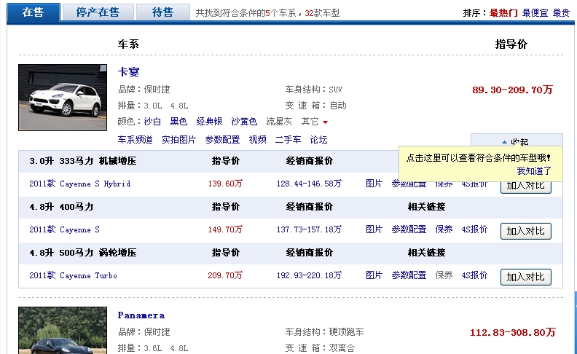The height and width of the screenshot is (354, 577).
Task: Open the 2011款 Cayenne S Hybrid link
Action: click(x=80, y=184)
